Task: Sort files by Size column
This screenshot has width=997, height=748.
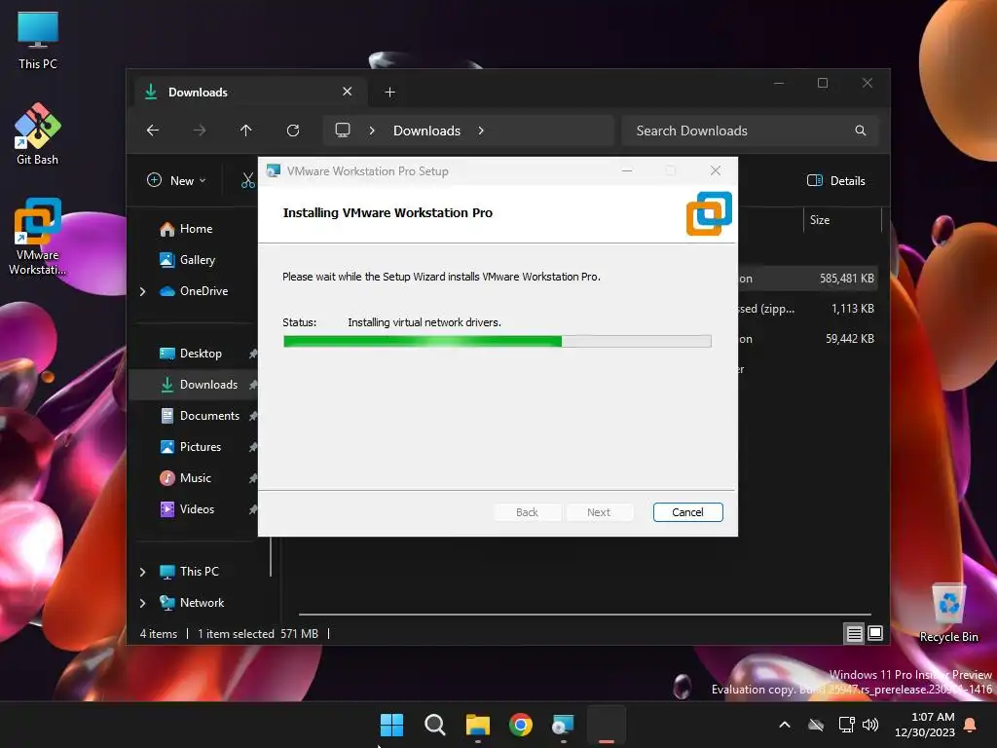Action: tap(820, 220)
